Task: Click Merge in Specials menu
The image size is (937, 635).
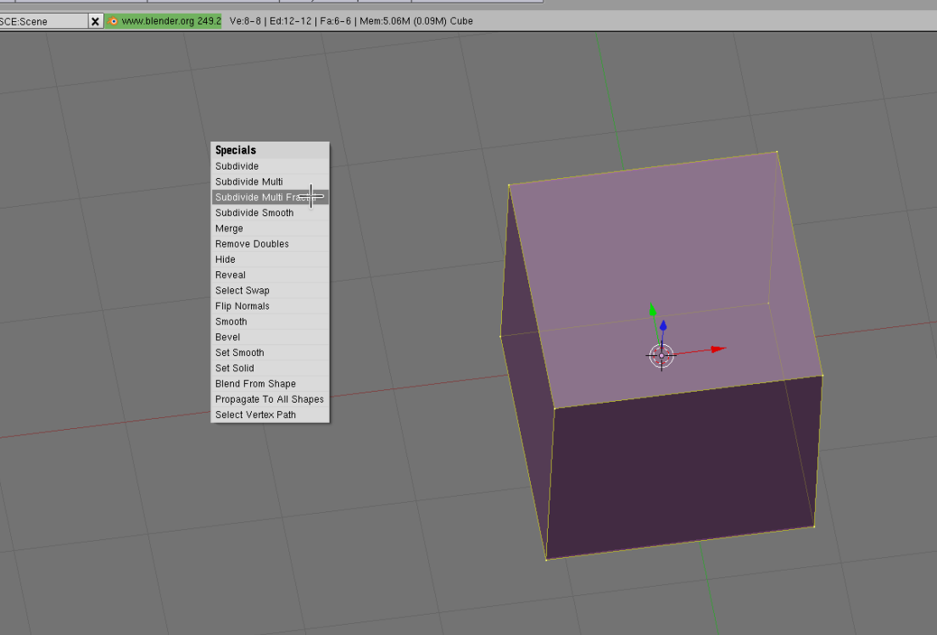Action: (271, 228)
